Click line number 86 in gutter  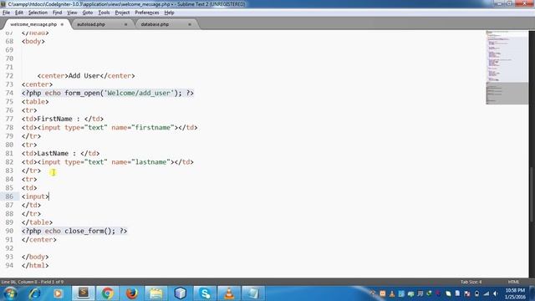[9, 196]
